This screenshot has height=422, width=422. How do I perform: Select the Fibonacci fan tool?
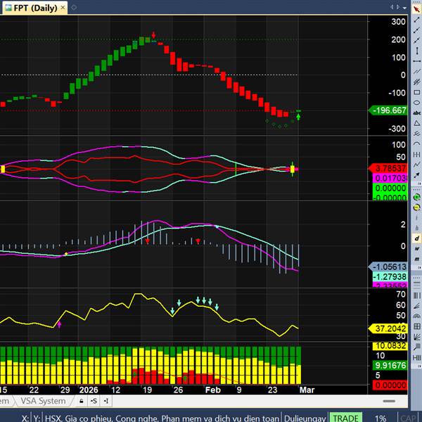[x=416, y=306]
